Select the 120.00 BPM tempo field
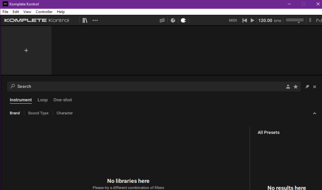 click(270, 20)
